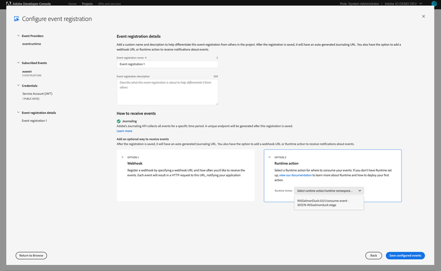Click the green Journaling checkmark icon
Viewport: 441px width, 271px height.
pos(119,121)
